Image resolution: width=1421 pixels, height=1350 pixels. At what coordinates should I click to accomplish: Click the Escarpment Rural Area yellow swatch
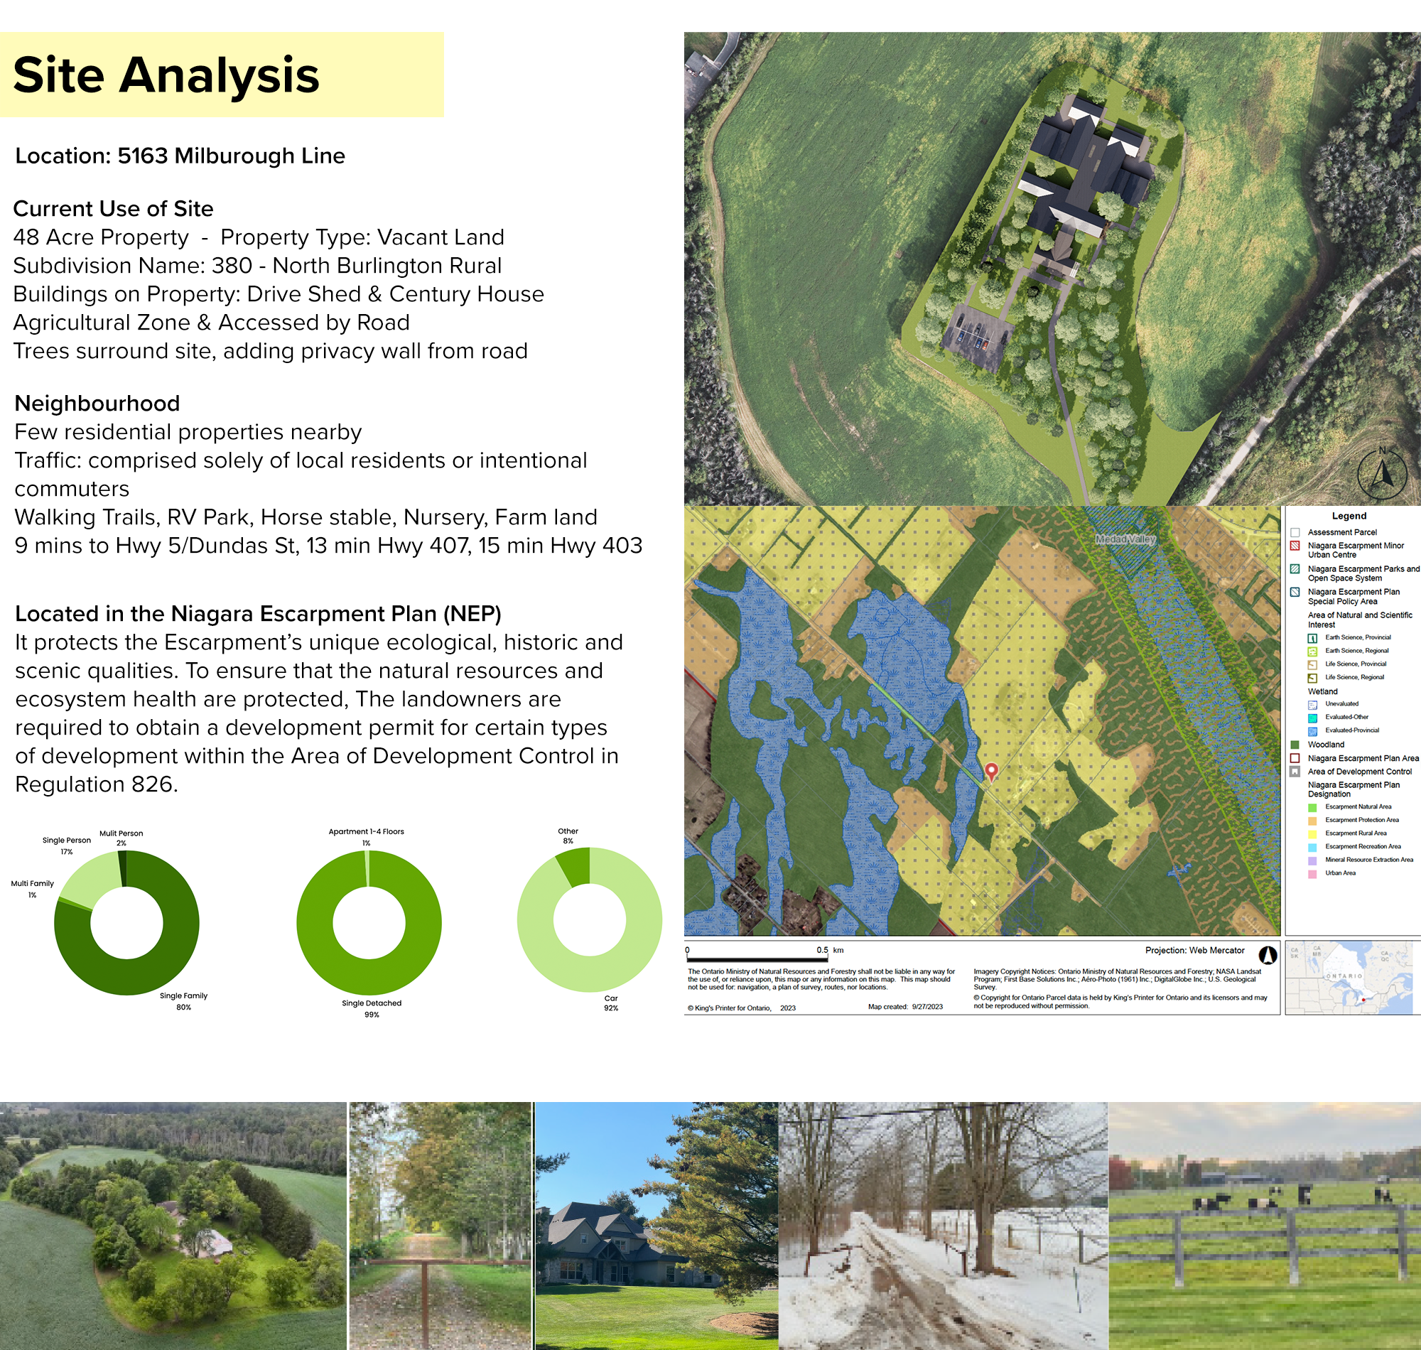click(1312, 833)
